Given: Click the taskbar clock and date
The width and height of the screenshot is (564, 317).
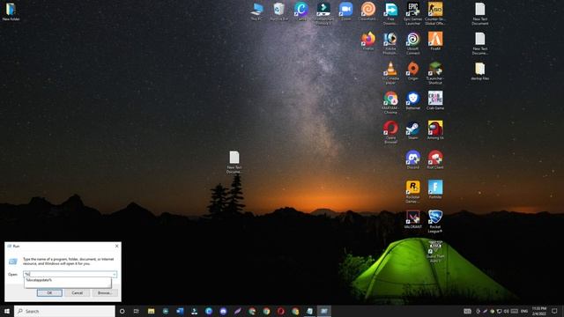Looking at the screenshot, I should (x=538, y=311).
